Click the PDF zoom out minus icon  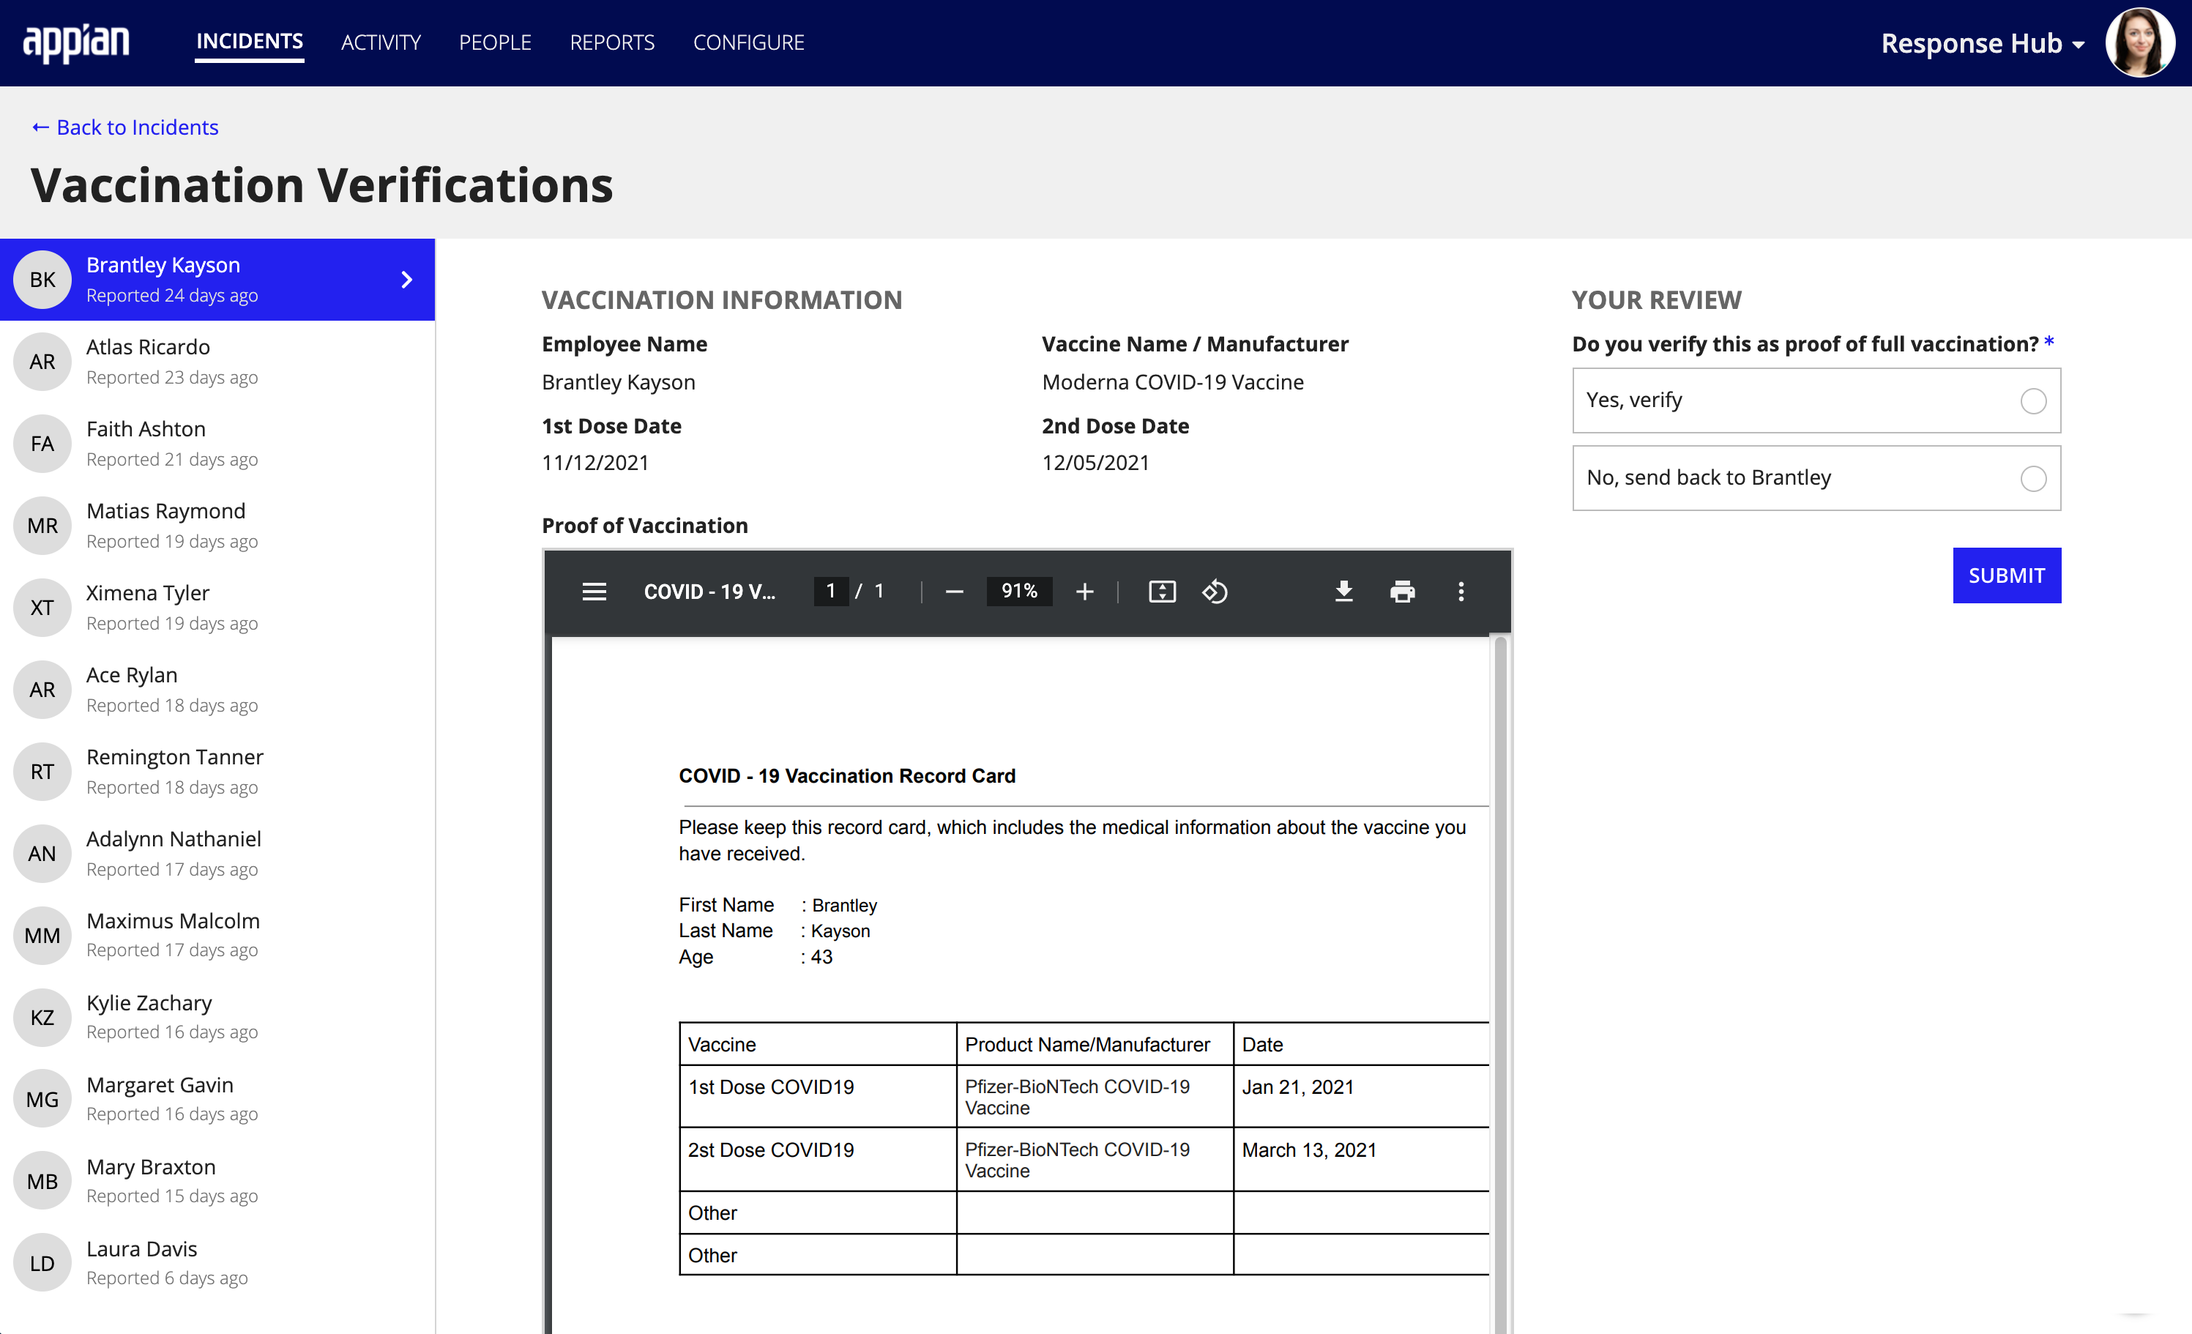pyautogui.click(x=955, y=592)
